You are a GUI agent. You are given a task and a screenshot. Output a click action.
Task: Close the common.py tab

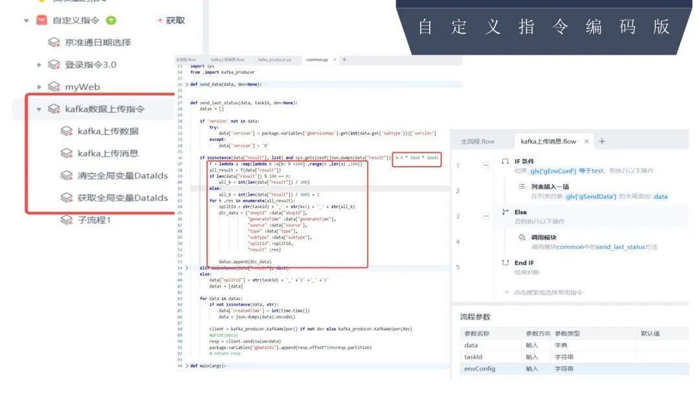pyautogui.click(x=335, y=59)
